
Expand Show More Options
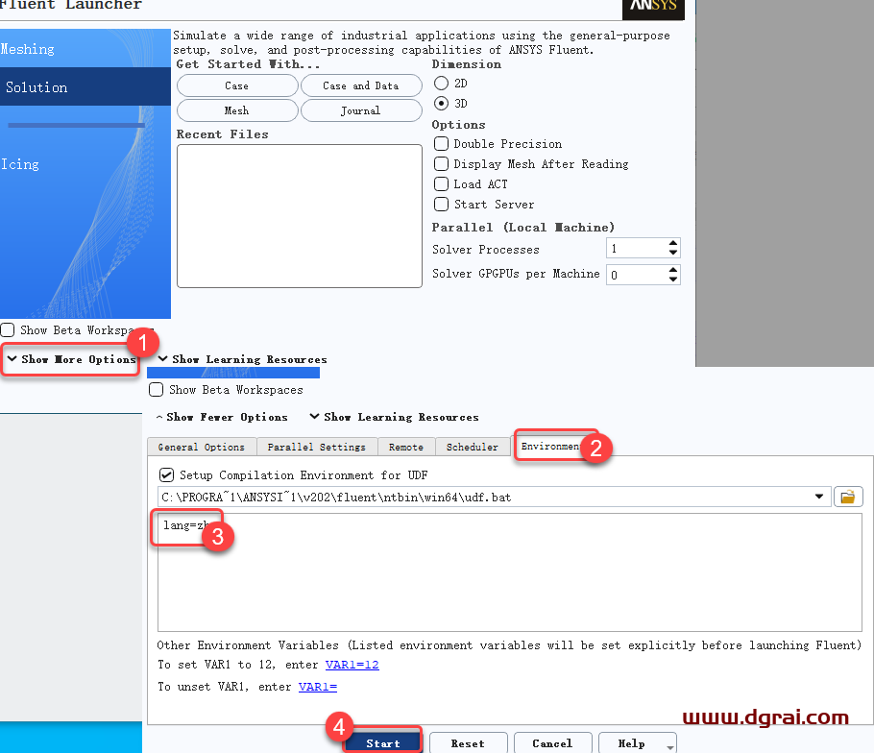[x=71, y=359]
